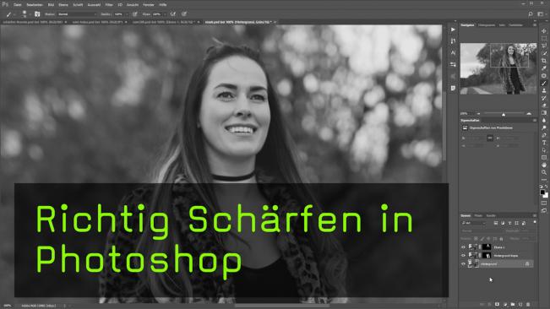550x309 pixels.
Task: Toggle Quick Mask mode
Action: click(x=544, y=203)
